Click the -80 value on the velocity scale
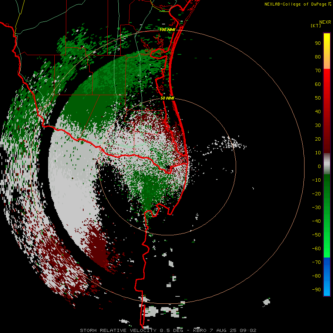The image size is (333, 333). [316, 276]
